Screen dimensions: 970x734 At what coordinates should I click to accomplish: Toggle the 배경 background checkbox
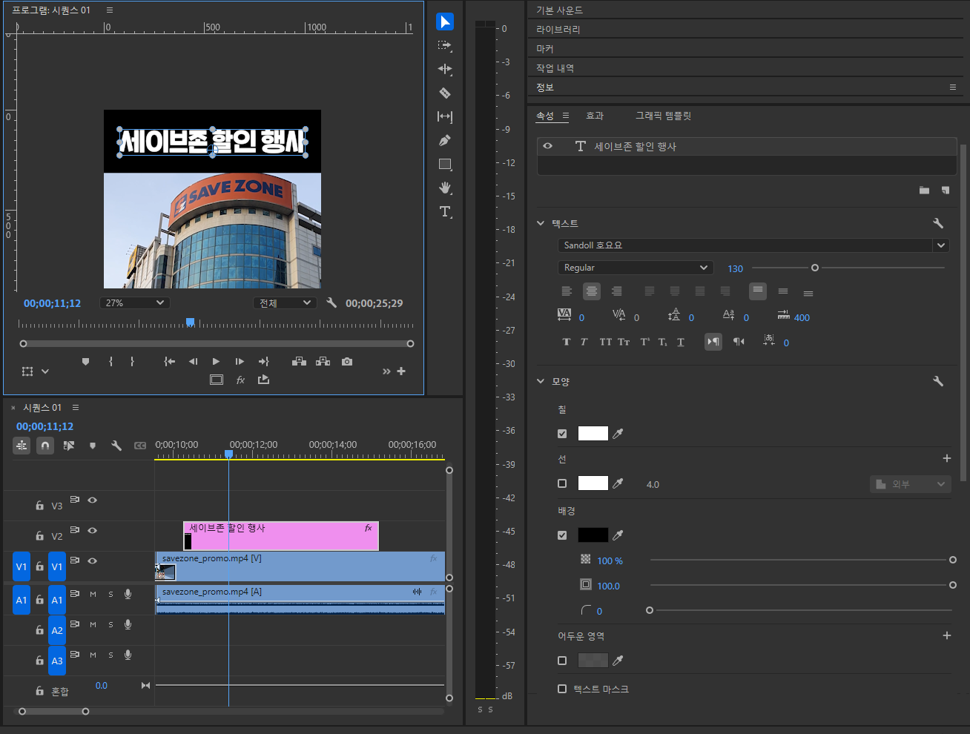(x=562, y=535)
